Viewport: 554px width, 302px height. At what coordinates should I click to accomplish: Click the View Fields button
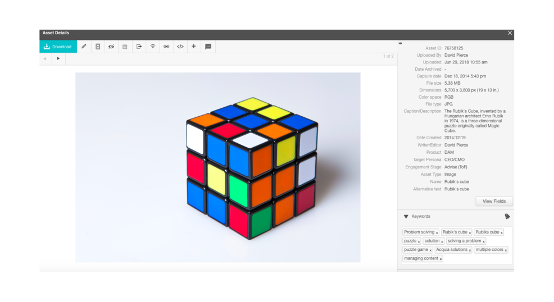pos(494,201)
